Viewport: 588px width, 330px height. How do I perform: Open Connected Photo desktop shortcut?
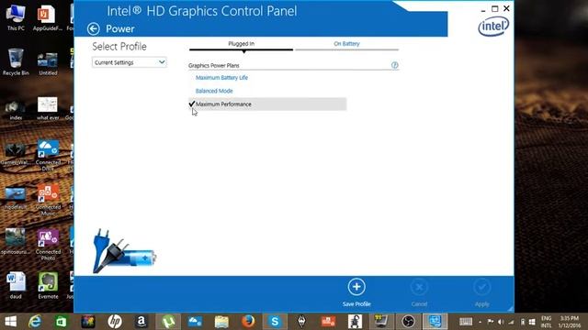(x=48, y=245)
